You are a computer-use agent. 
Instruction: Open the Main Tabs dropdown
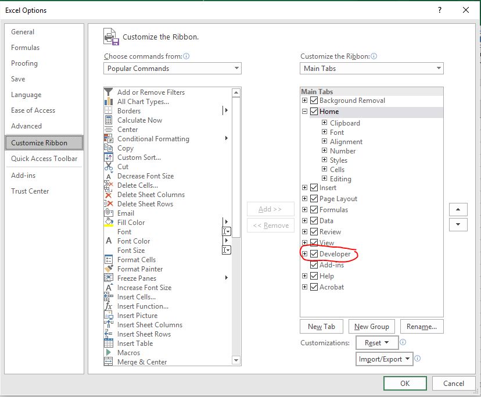click(x=440, y=68)
